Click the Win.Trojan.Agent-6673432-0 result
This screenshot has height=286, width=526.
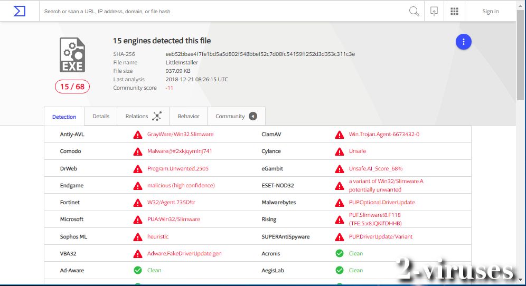(384, 134)
